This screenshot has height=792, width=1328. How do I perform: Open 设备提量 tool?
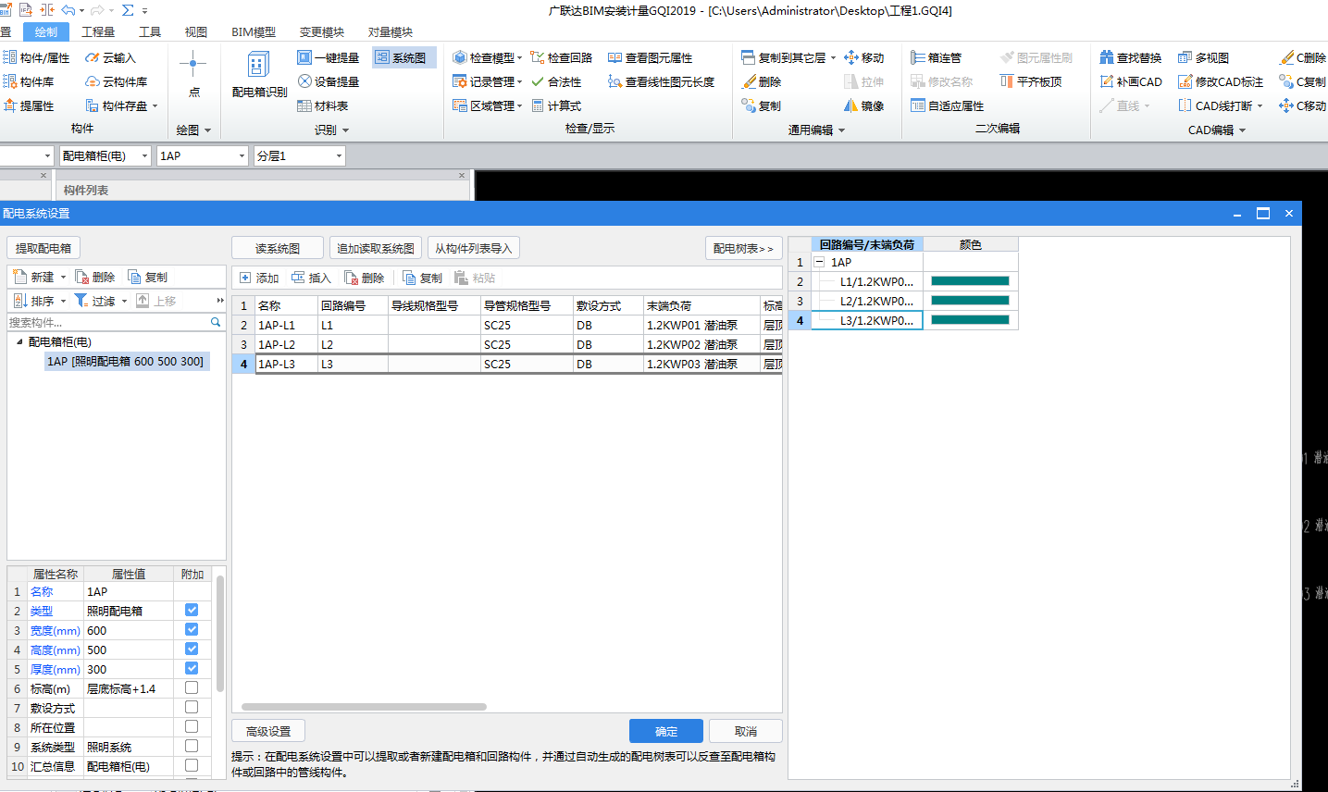click(329, 81)
